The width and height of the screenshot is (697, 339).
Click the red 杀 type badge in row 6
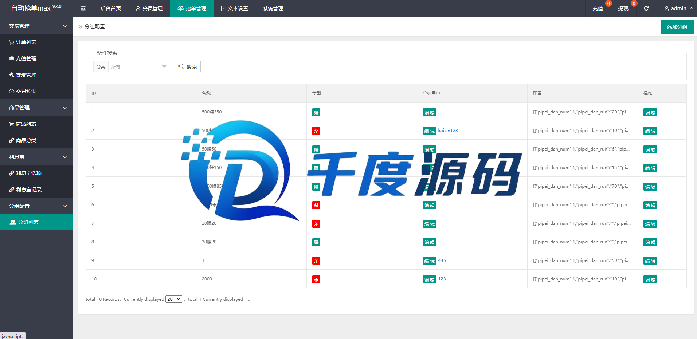click(316, 205)
